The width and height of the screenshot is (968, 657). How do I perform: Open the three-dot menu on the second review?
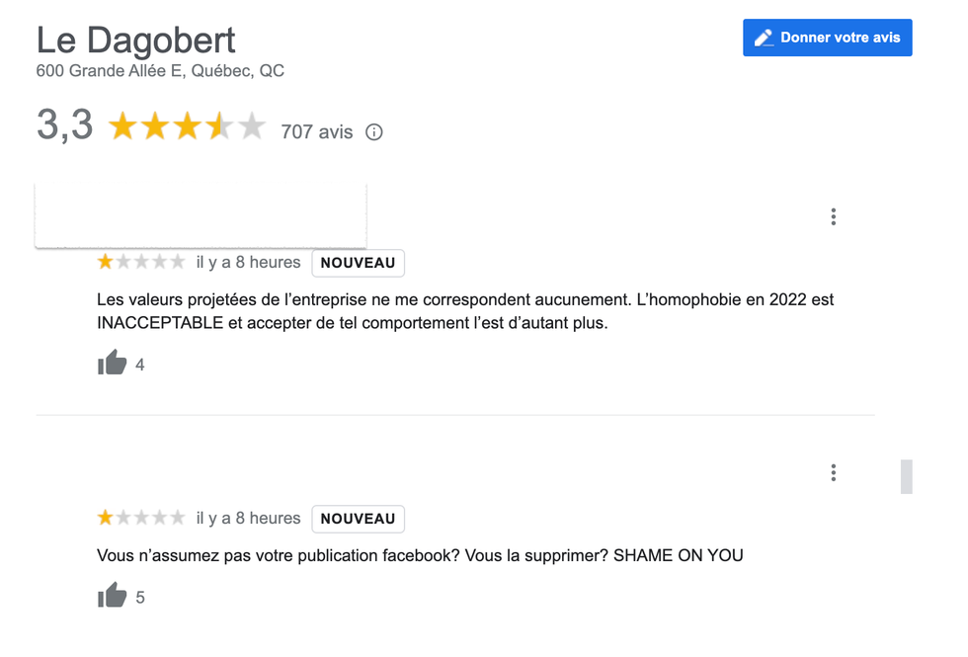[833, 472]
